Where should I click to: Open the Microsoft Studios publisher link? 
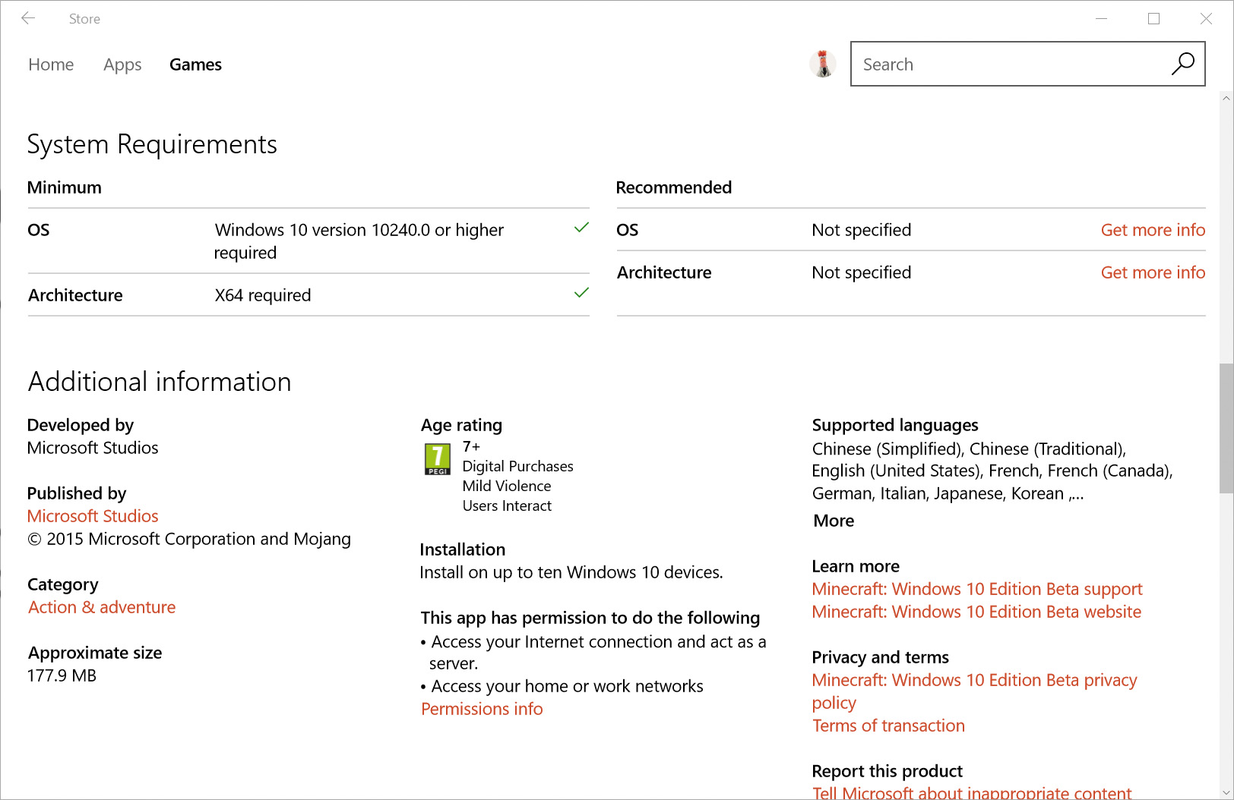(x=93, y=516)
